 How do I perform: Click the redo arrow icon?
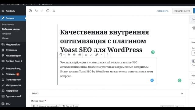(42, 11)
